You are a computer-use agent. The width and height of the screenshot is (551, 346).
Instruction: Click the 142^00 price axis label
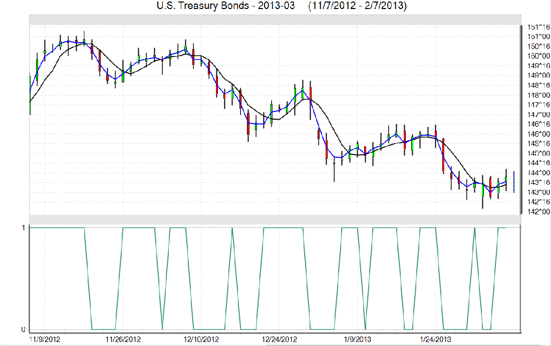click(x=536, y=211)
